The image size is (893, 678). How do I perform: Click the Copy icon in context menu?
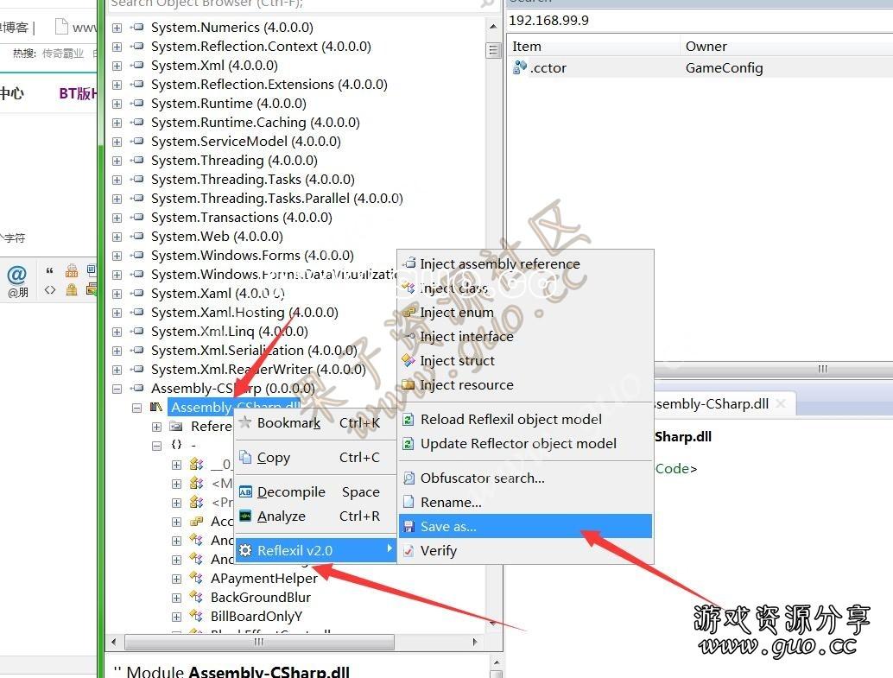[x=245, y=458]
